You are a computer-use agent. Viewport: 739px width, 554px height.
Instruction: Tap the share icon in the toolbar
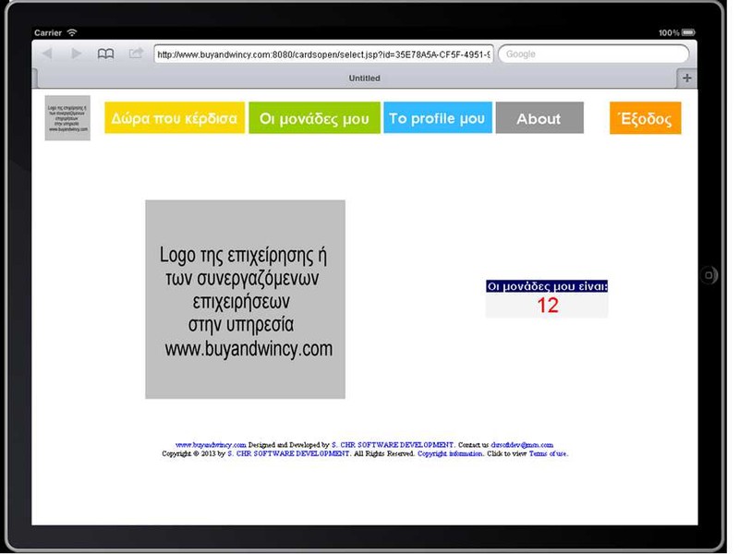click(136, 53)
